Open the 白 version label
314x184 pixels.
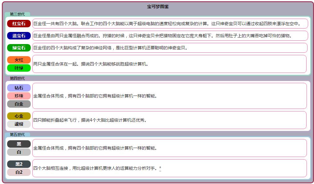point(19,152)
